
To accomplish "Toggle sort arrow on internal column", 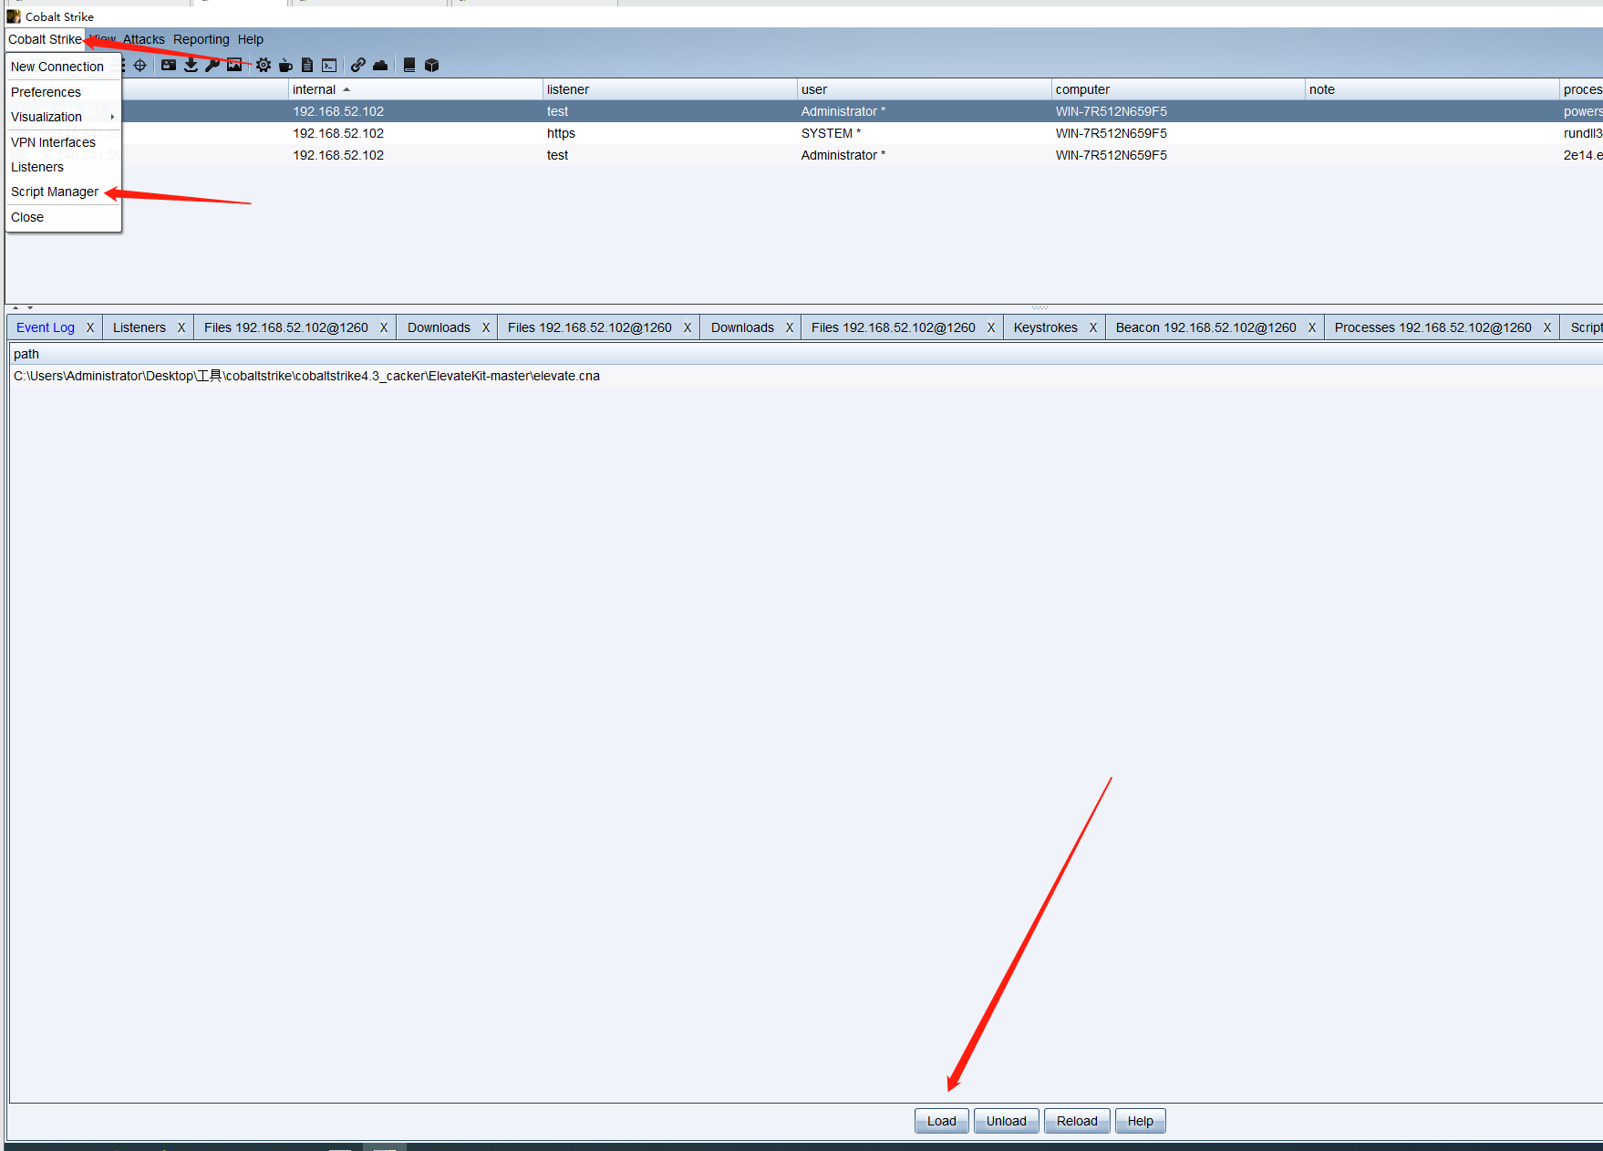I will tap(346, 89).
